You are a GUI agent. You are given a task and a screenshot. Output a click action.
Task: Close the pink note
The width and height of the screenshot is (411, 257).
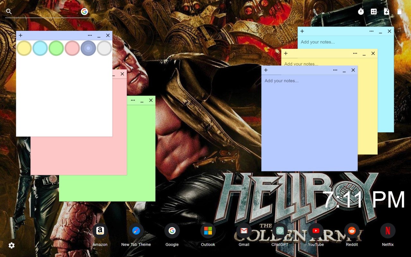(x=122, y=74)
